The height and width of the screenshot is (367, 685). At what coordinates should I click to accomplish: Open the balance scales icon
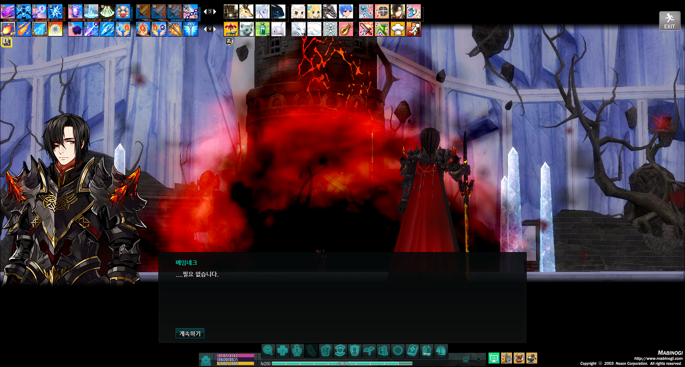tap(441, 350)
